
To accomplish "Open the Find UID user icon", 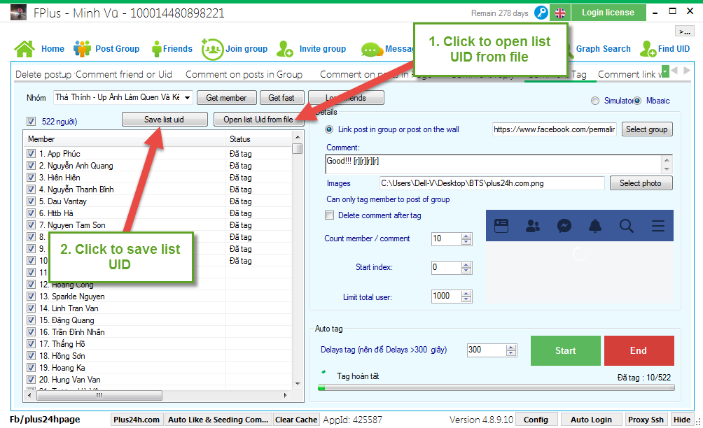I will (x=648, y=49).
